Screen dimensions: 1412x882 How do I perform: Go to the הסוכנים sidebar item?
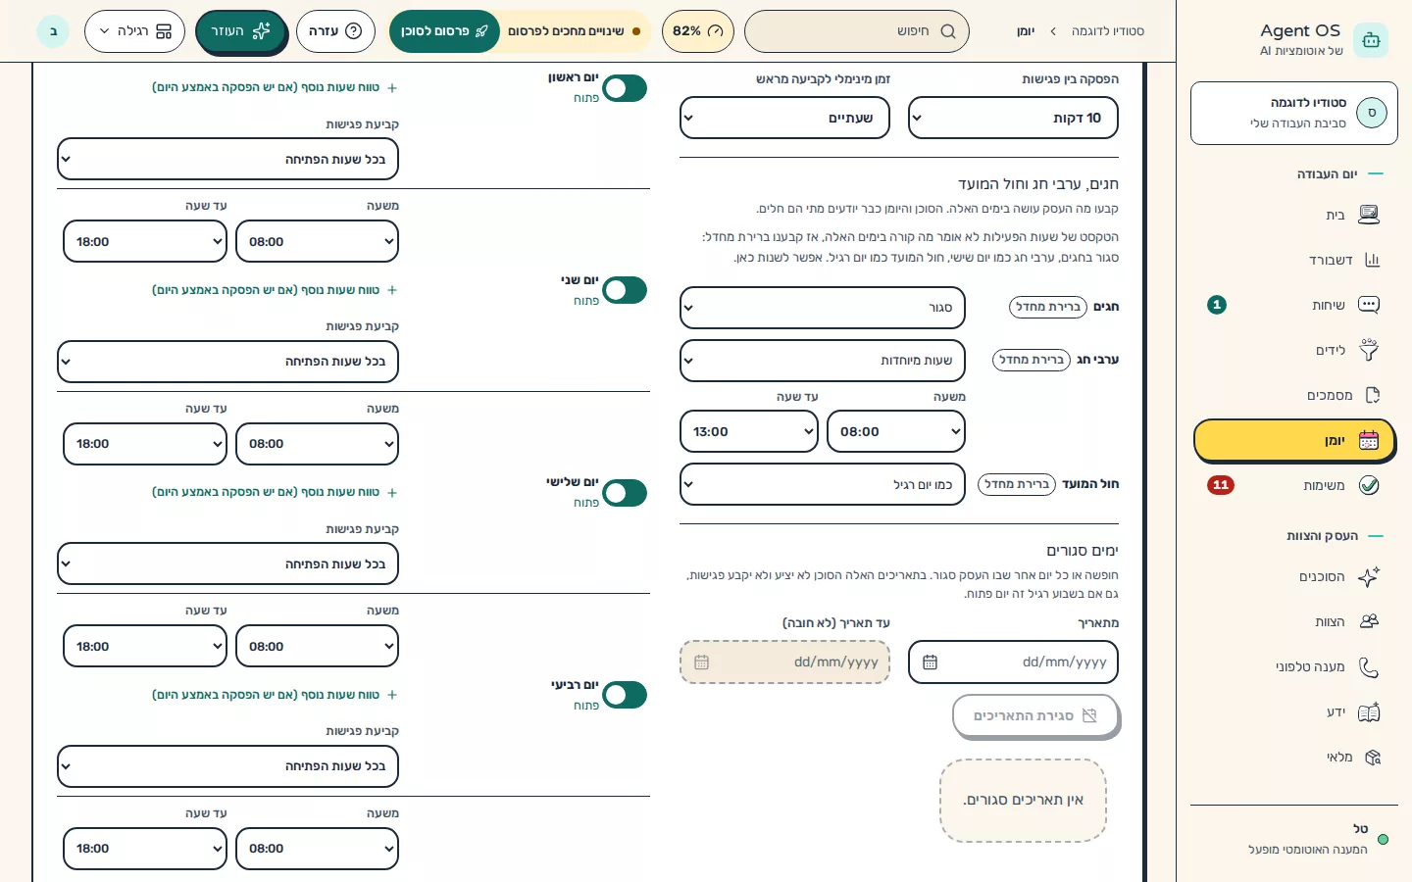pyautogui.click(x=1294, y=576)
